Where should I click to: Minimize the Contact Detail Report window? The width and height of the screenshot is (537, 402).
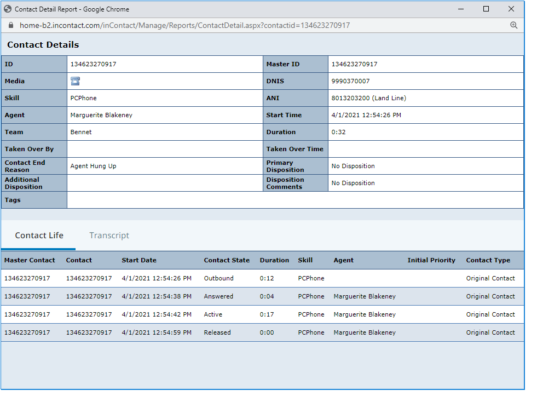(x=461, y=9)
